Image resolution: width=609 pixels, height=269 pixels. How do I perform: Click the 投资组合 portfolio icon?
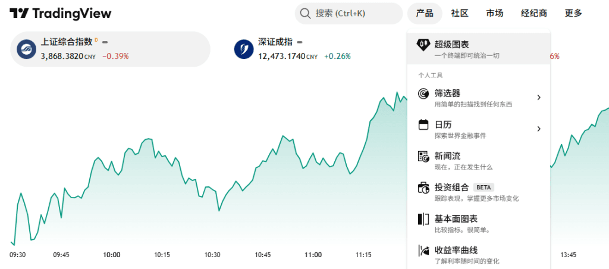(x=423, y=187)
